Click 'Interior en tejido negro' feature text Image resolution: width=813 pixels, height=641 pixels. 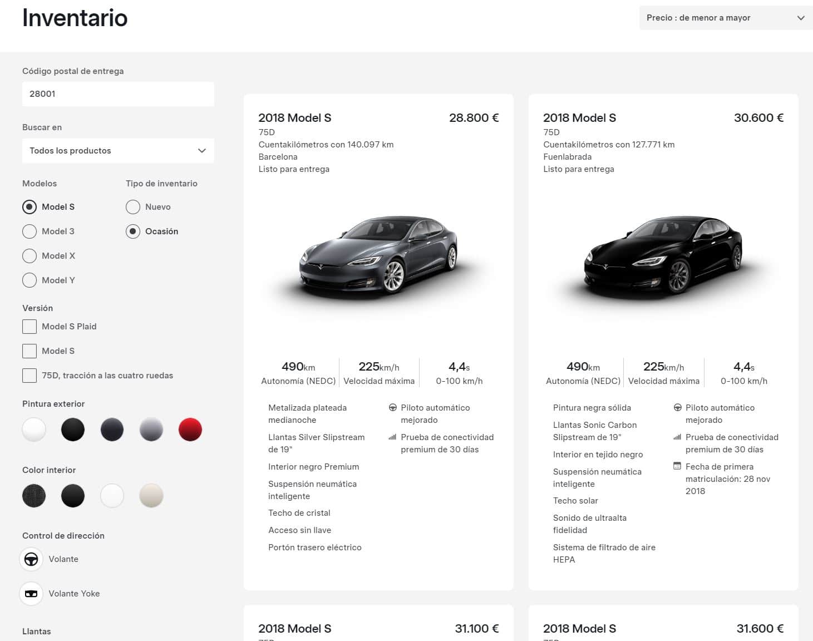pyautogui.click(x=598, y=455)
